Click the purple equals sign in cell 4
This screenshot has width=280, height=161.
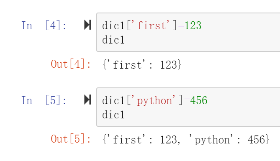click(x=181, y=26)
